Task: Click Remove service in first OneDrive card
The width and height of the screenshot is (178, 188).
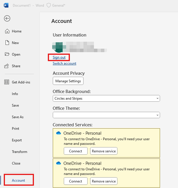Action: point(104,151)
